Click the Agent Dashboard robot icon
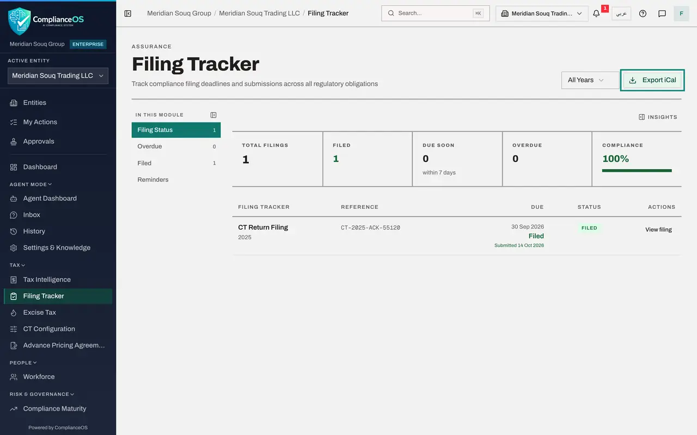This screenshot has height=435, width=697. 14,198
